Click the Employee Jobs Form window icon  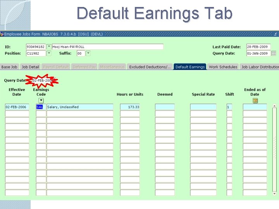pyautogui.click(x=2, y=34)
